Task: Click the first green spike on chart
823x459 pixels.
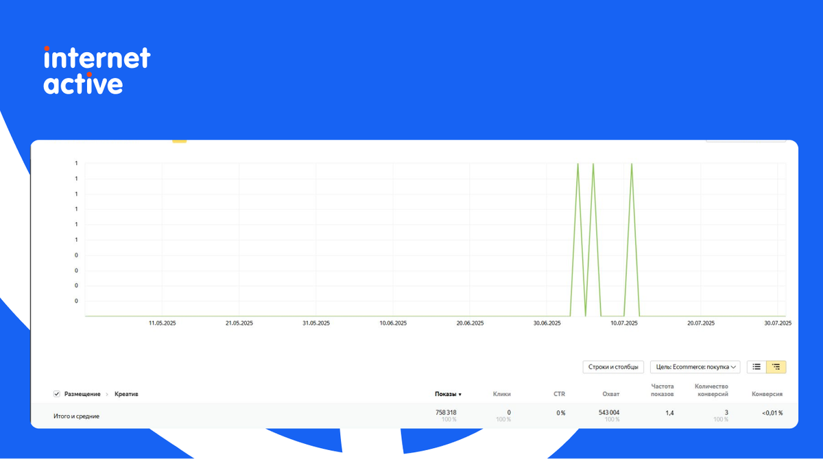Action: [x=578, y=166]
